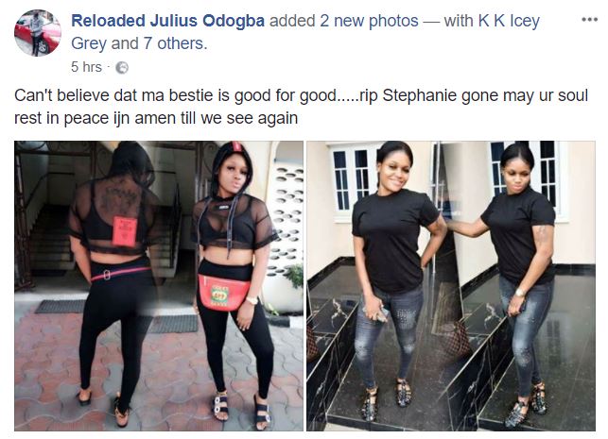This screenshot has height=439, width=608.
Task: Open Reloaded Julius Odogba's profile
Action: coord(167,21)
